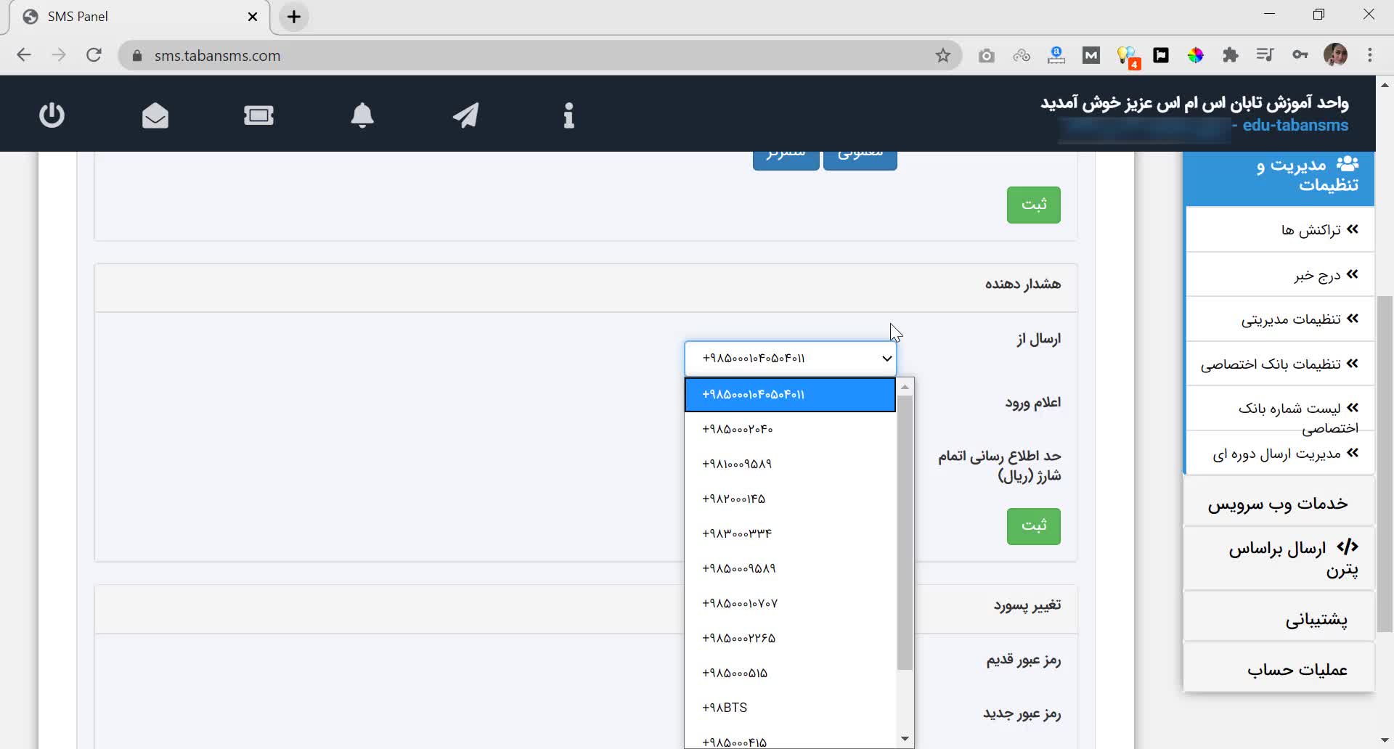The height and width of the screenshot is (749, 1394).
Task: Bookmark page with star icon
Action: (x=942, y=56)
